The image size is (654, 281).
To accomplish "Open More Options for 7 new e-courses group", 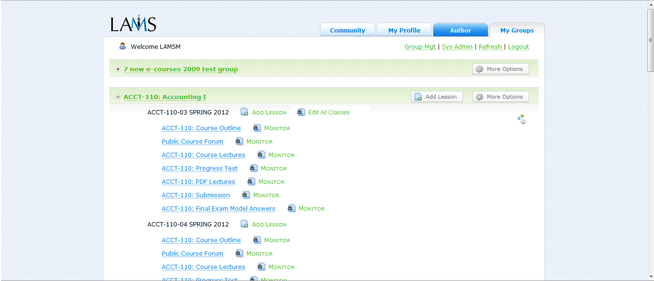I will (500, 69).
